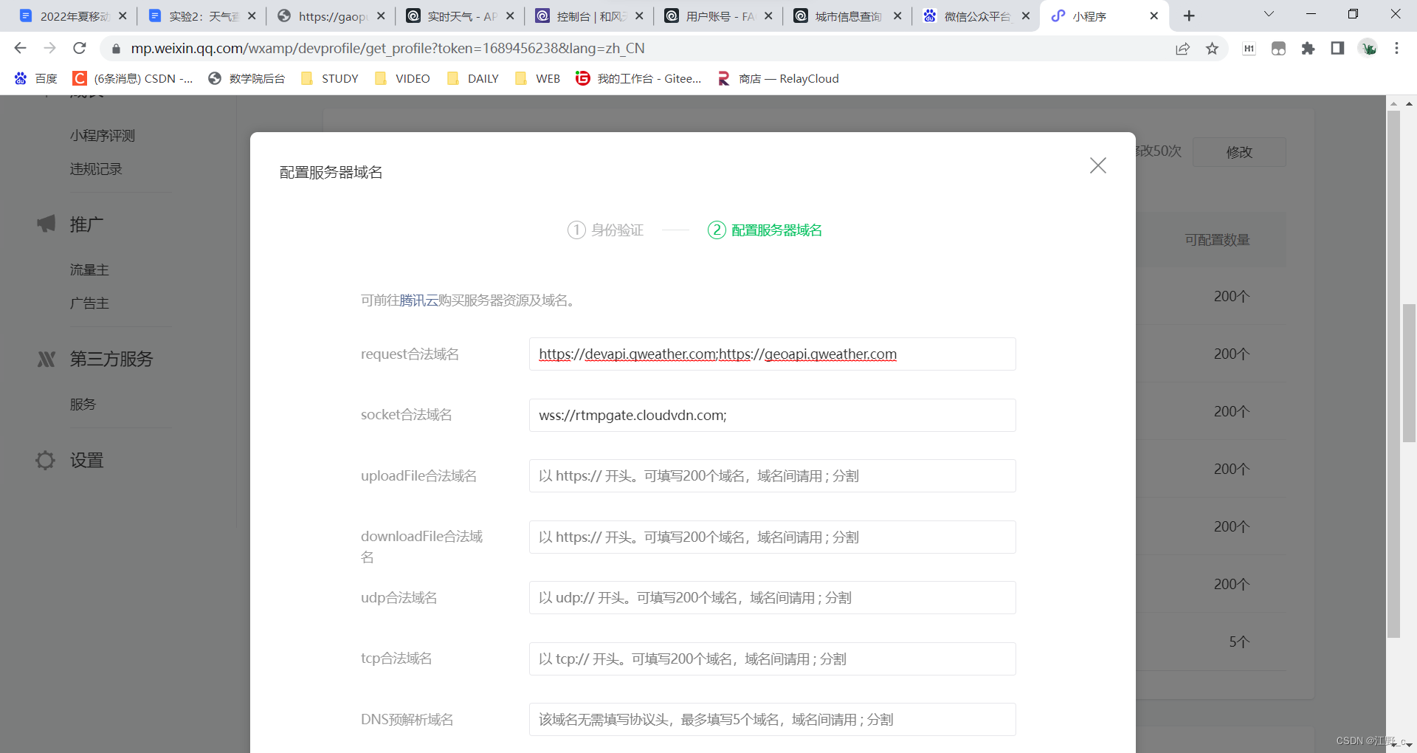Click the scrollbar up arrow
This screenshot has width=1417, height=753.
pyautogui.click(x=1410, y=104)
